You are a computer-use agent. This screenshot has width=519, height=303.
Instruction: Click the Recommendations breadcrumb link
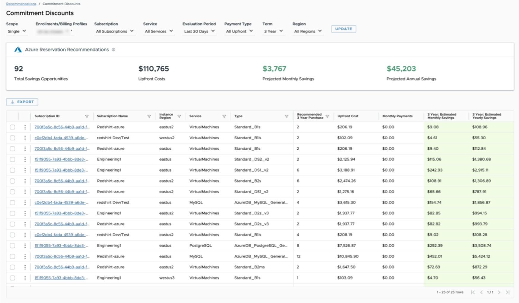(x=21, y=4)
